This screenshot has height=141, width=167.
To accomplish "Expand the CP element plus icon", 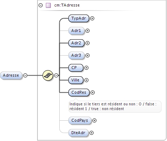I will 86,68.
